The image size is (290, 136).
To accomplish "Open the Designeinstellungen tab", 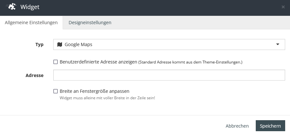I will pos(90,23).
